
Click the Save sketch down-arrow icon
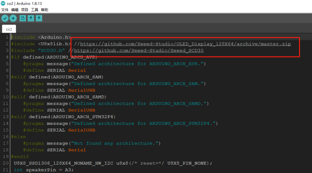point(39,18)
